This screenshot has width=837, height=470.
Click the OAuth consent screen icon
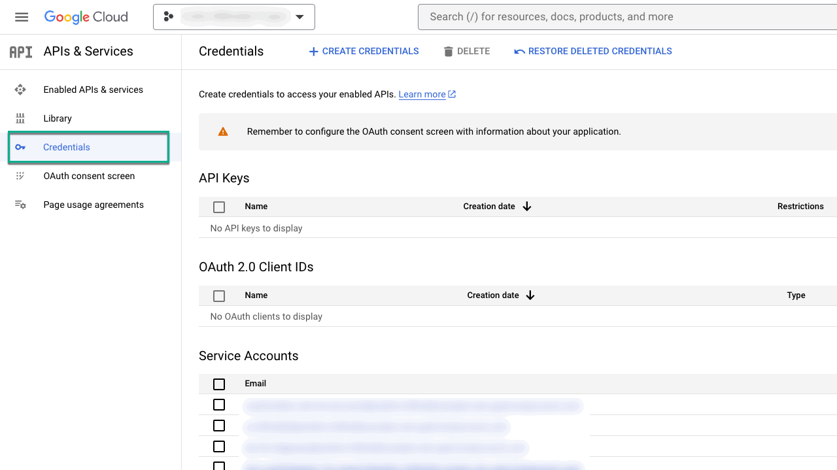coord(20,176)
